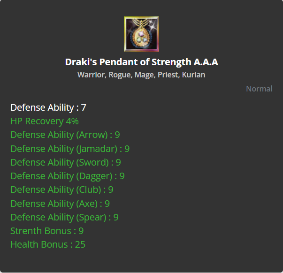Click the Defense Ability (Spear) line
The height and width of the screenshot is (273, 283).
64,217
